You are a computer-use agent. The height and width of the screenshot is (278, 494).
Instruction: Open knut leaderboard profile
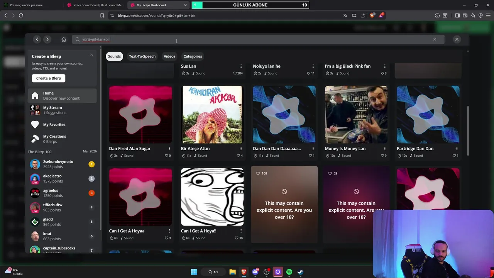(x=63, y=236)
